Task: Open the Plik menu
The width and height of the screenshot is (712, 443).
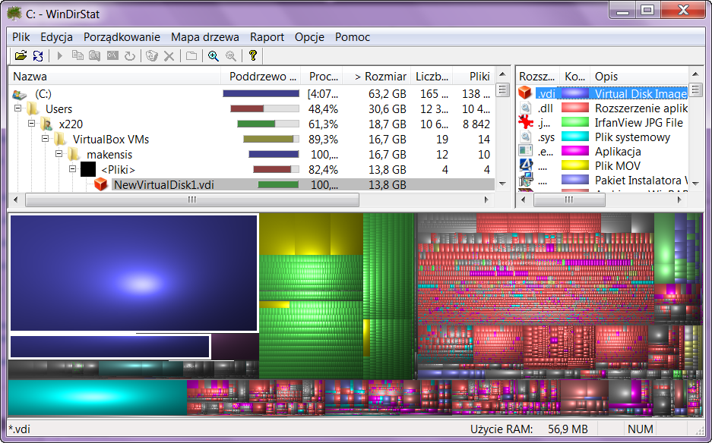Action: point(21,37)
